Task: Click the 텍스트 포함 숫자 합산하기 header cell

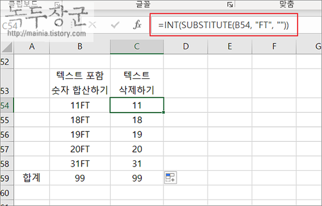Action: coord(80,83)
